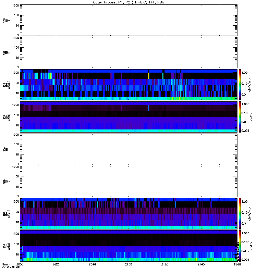The width and height of the screenshot is (257, 274).
Task: Click the "hhmm" axis unit label
Action: click(6, 264)
